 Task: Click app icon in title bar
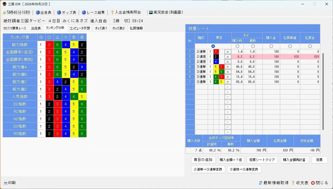coord(4,4)
